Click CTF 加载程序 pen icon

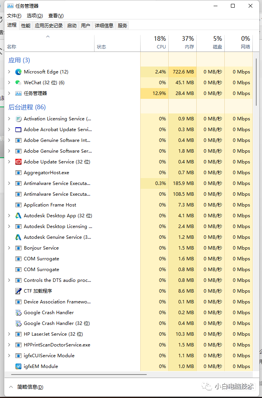(x=18, y=291)
